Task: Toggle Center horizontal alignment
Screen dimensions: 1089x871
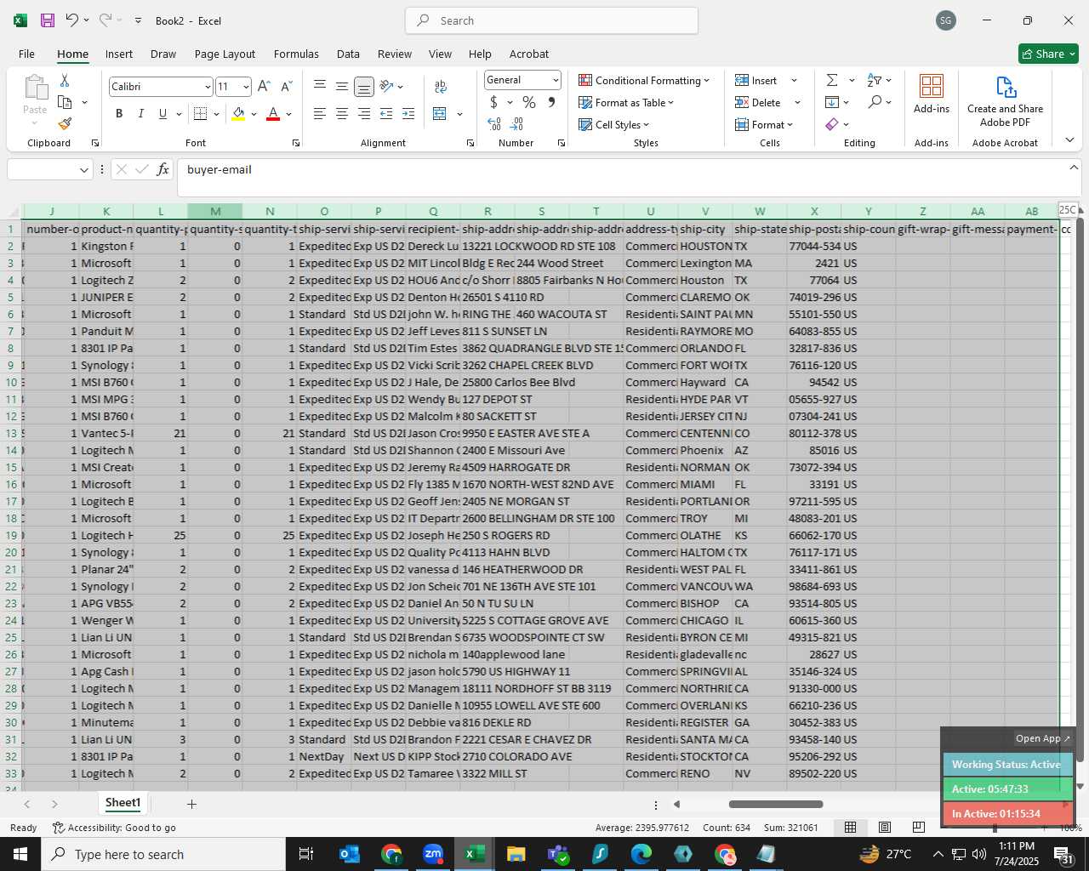Action: click(341, 113)
